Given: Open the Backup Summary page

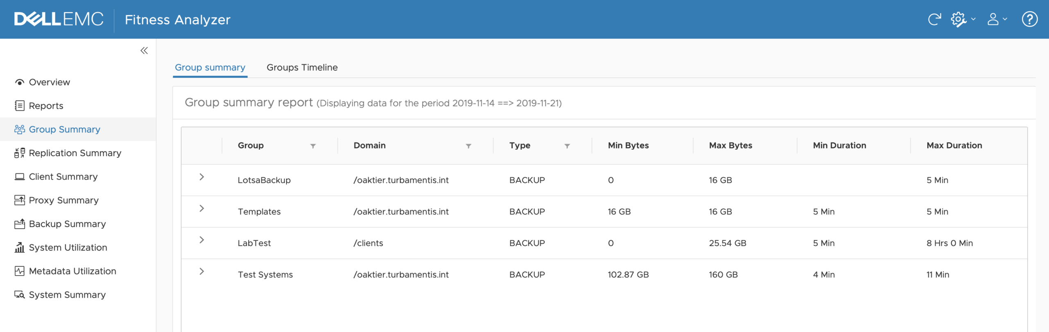Looking at the screenshot, I should click(67, 224).
